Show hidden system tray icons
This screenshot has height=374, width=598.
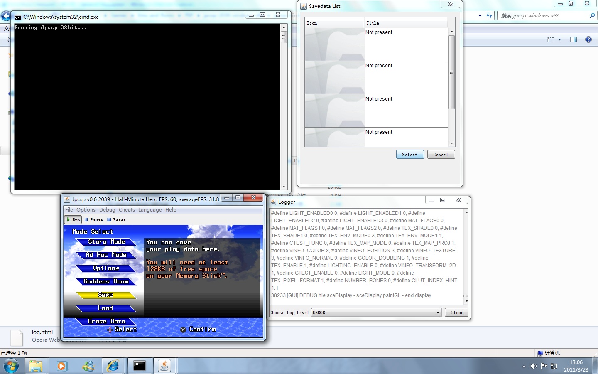click(x=524, y=366)
